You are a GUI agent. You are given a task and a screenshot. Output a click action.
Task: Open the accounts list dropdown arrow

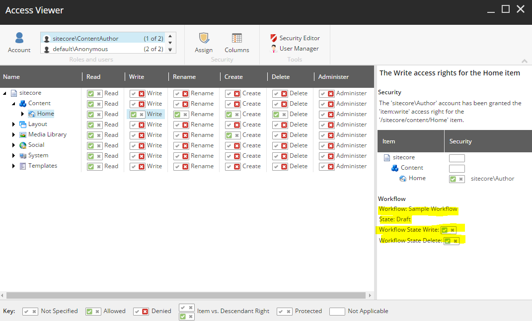[170, 50]
